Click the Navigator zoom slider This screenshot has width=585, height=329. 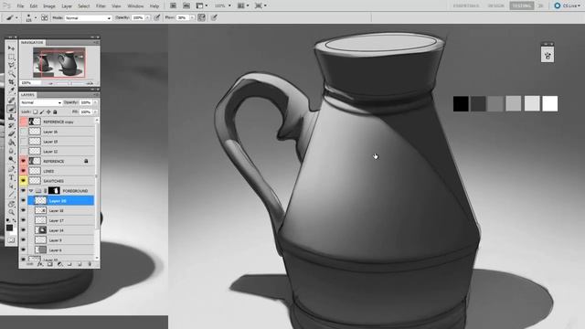coord(69,83)
